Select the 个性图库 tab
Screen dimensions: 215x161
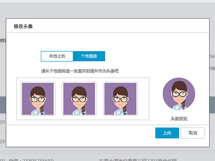point(89,56)
